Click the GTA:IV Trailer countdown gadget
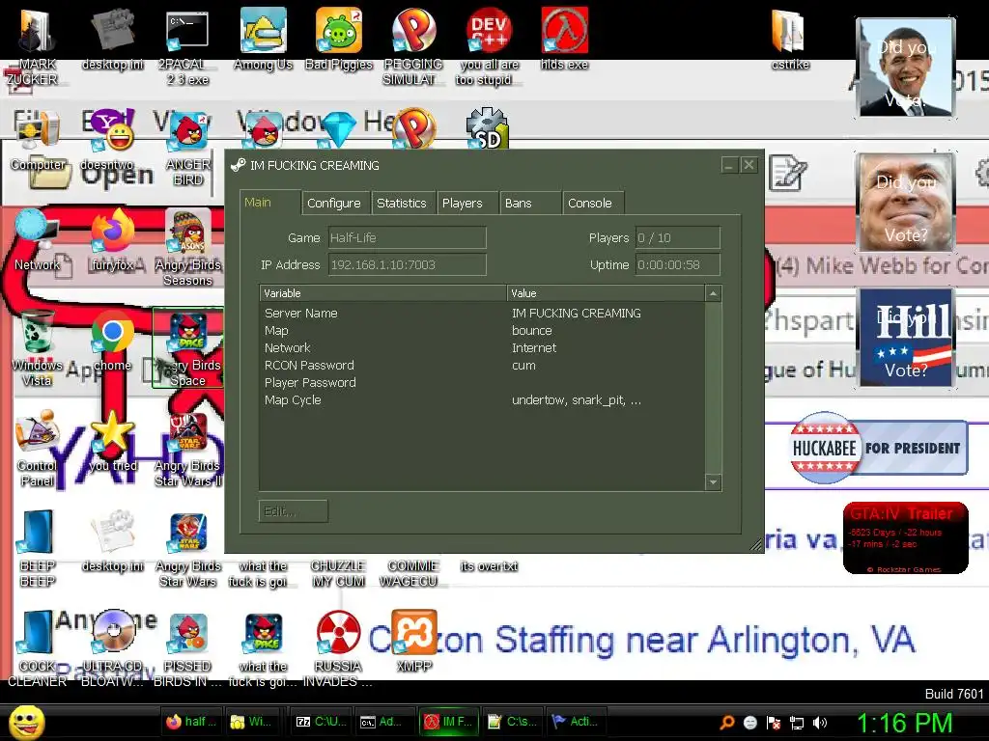 pos(906,537)
